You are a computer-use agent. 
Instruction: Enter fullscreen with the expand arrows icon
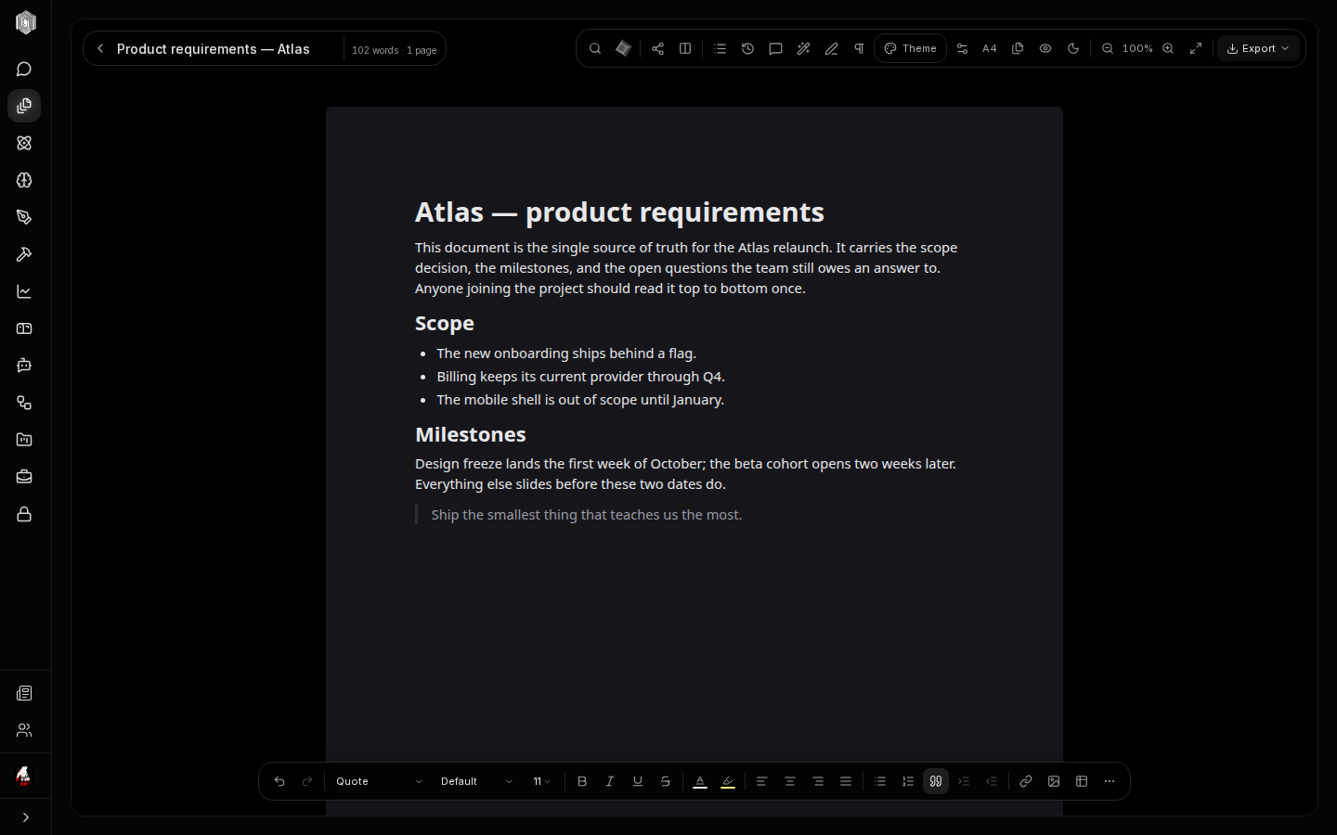tap(1196, 48)
